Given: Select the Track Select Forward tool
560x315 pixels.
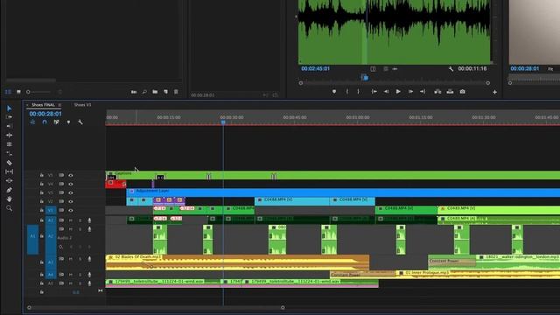Looking at the screenshot, I should pos(10,117).
